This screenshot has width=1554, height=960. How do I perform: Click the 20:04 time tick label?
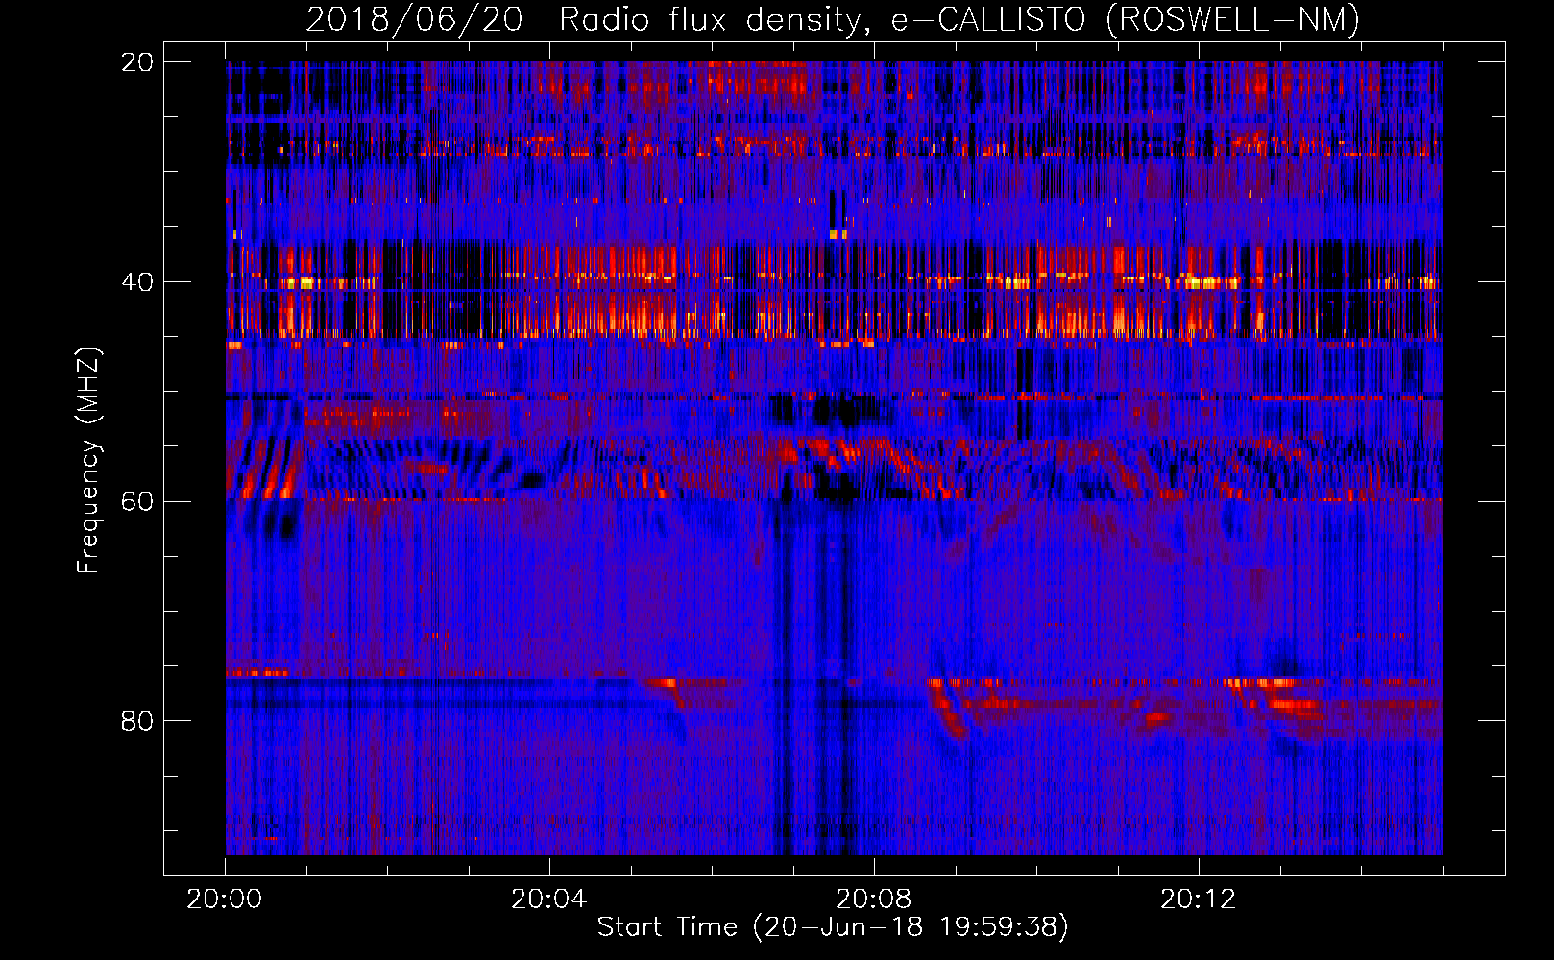tap(548, 900)
